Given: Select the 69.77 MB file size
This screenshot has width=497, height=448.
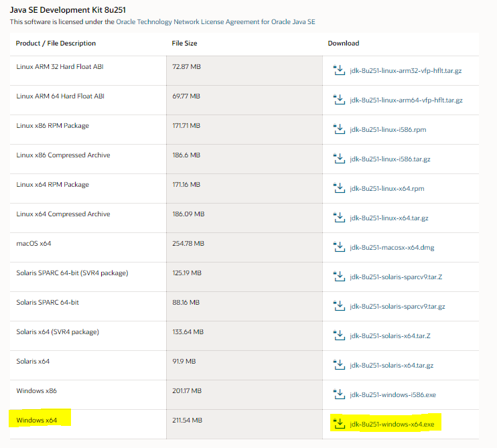Looking at the screenshot, I should (186, 96).
